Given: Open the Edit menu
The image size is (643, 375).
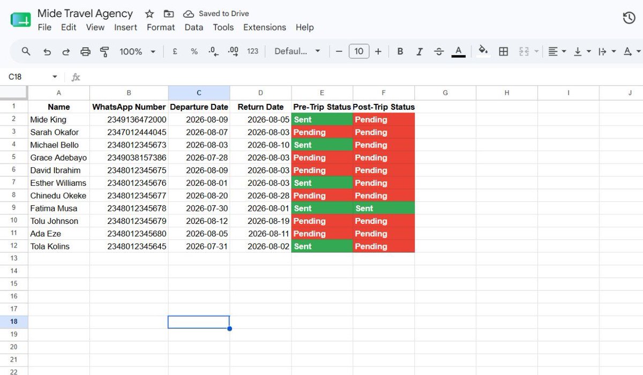Looking at the screenshot, I should 69,27.
